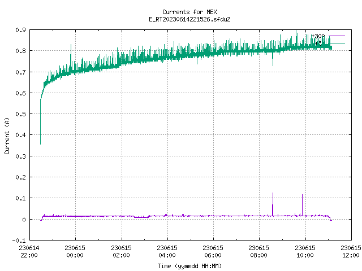The height and width of the screenshot is (271, 362).
Task: Click the '230615 06:00' x-axis tick label
Action: click(213, 251)
